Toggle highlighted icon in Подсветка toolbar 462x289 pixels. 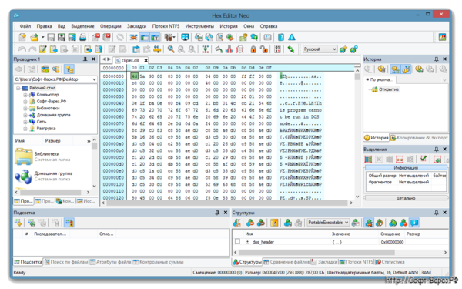[x=69, y=223]
